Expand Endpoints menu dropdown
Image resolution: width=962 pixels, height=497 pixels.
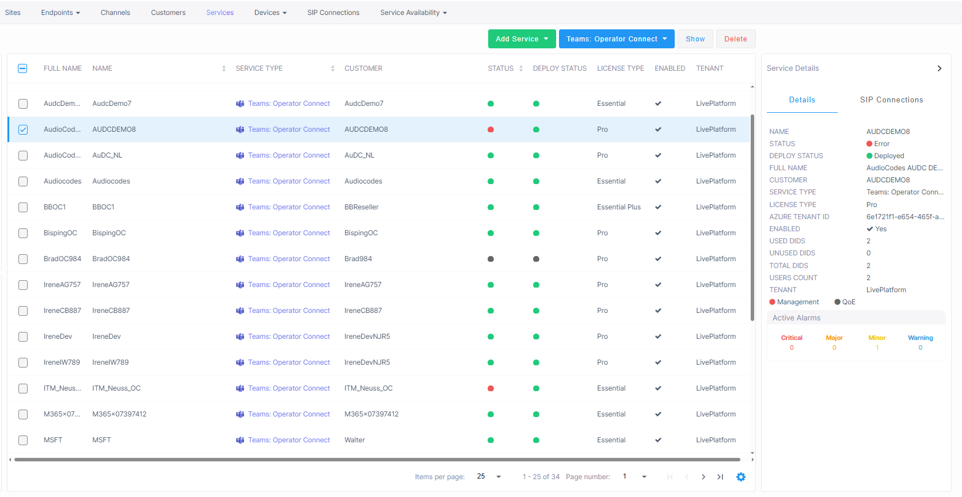point(60,13)
